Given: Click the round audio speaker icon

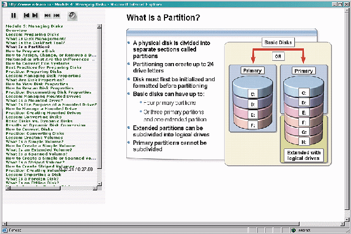Looking at the screenshot, I should point(72,16).
